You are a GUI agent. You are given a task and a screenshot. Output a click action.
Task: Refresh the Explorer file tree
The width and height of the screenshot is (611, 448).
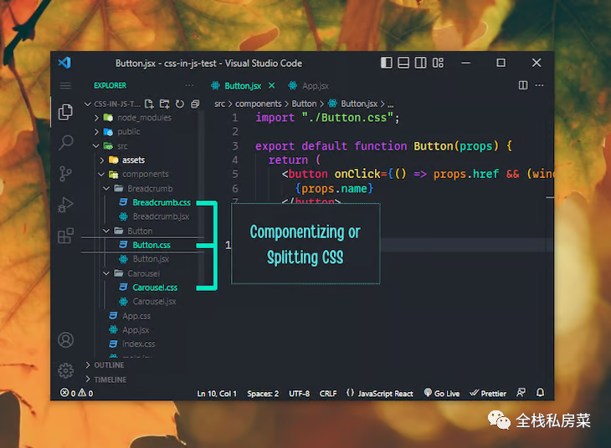pyautogui.click(x=179, y=104)
